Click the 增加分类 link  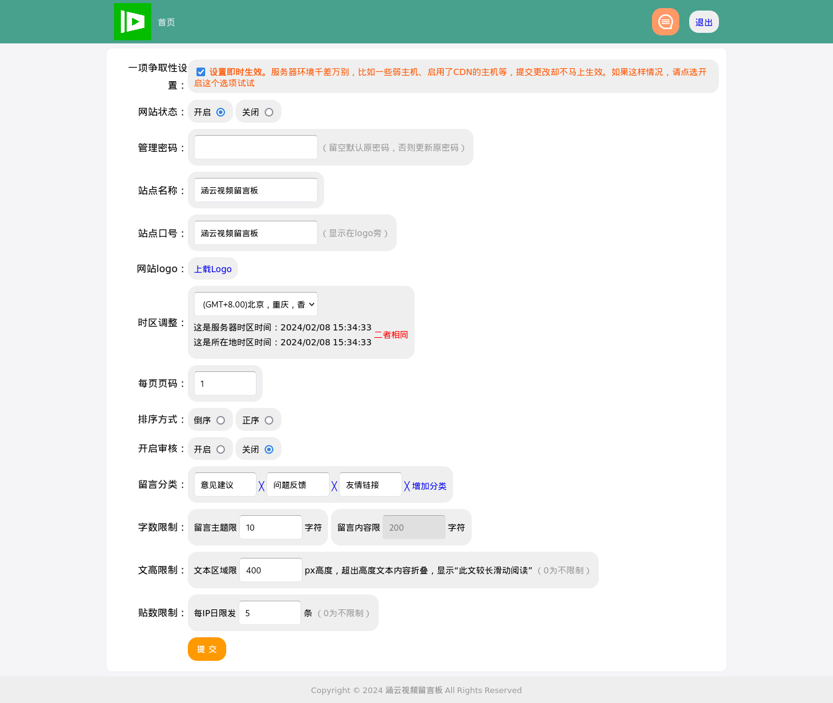pos(429,486)
